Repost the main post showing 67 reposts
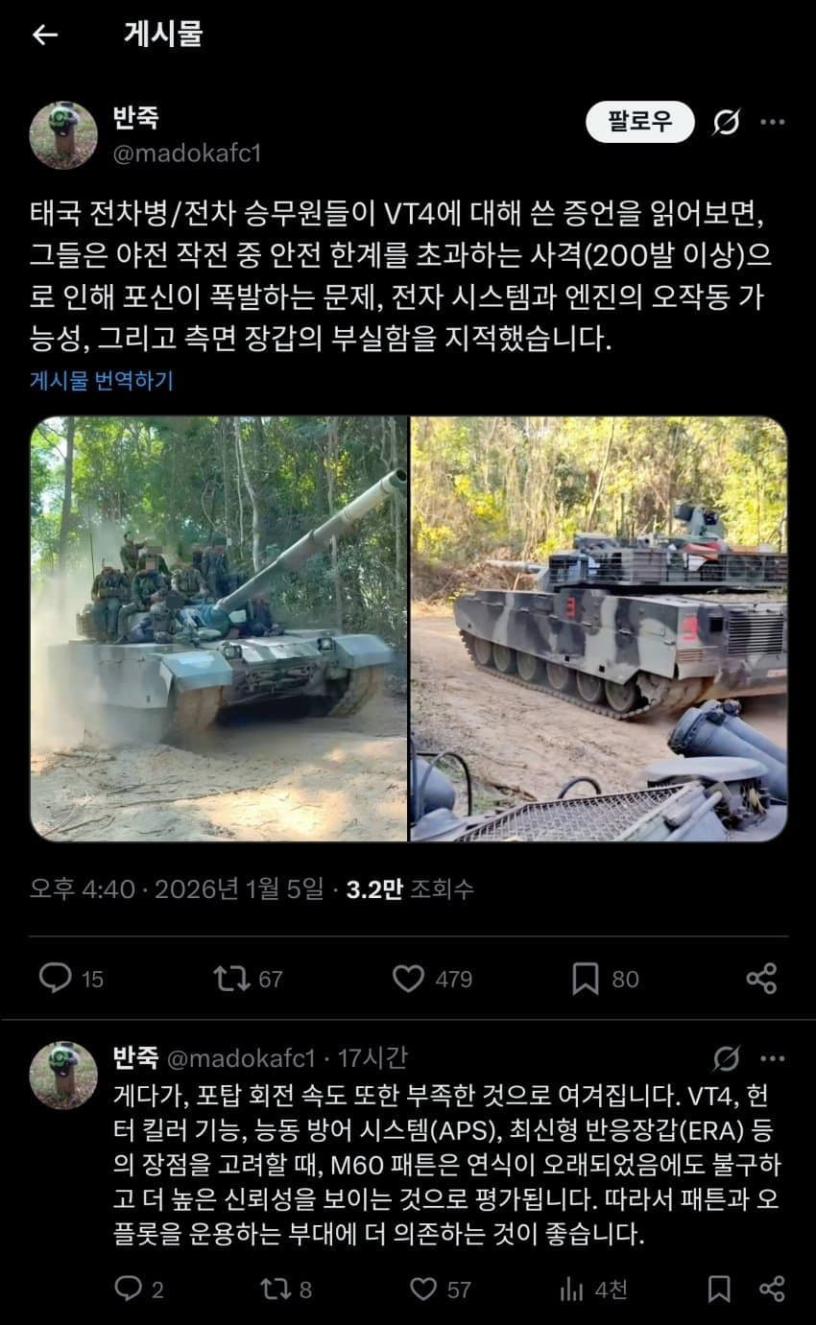The width and height of the screenshot is (816, 1325). point(248,979)
